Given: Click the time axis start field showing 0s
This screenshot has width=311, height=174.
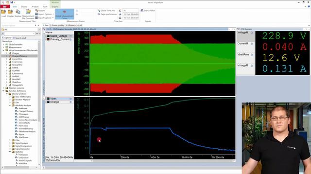Looking at the screenshot, I should [x=131, y=11].
